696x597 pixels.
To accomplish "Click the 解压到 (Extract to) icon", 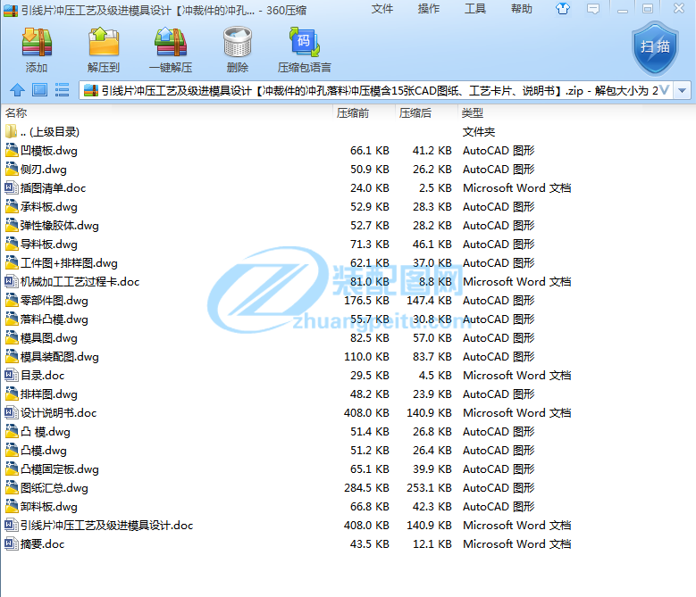I will 104,49.
